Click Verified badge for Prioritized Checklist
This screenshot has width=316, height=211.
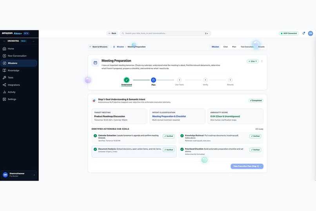255,150
